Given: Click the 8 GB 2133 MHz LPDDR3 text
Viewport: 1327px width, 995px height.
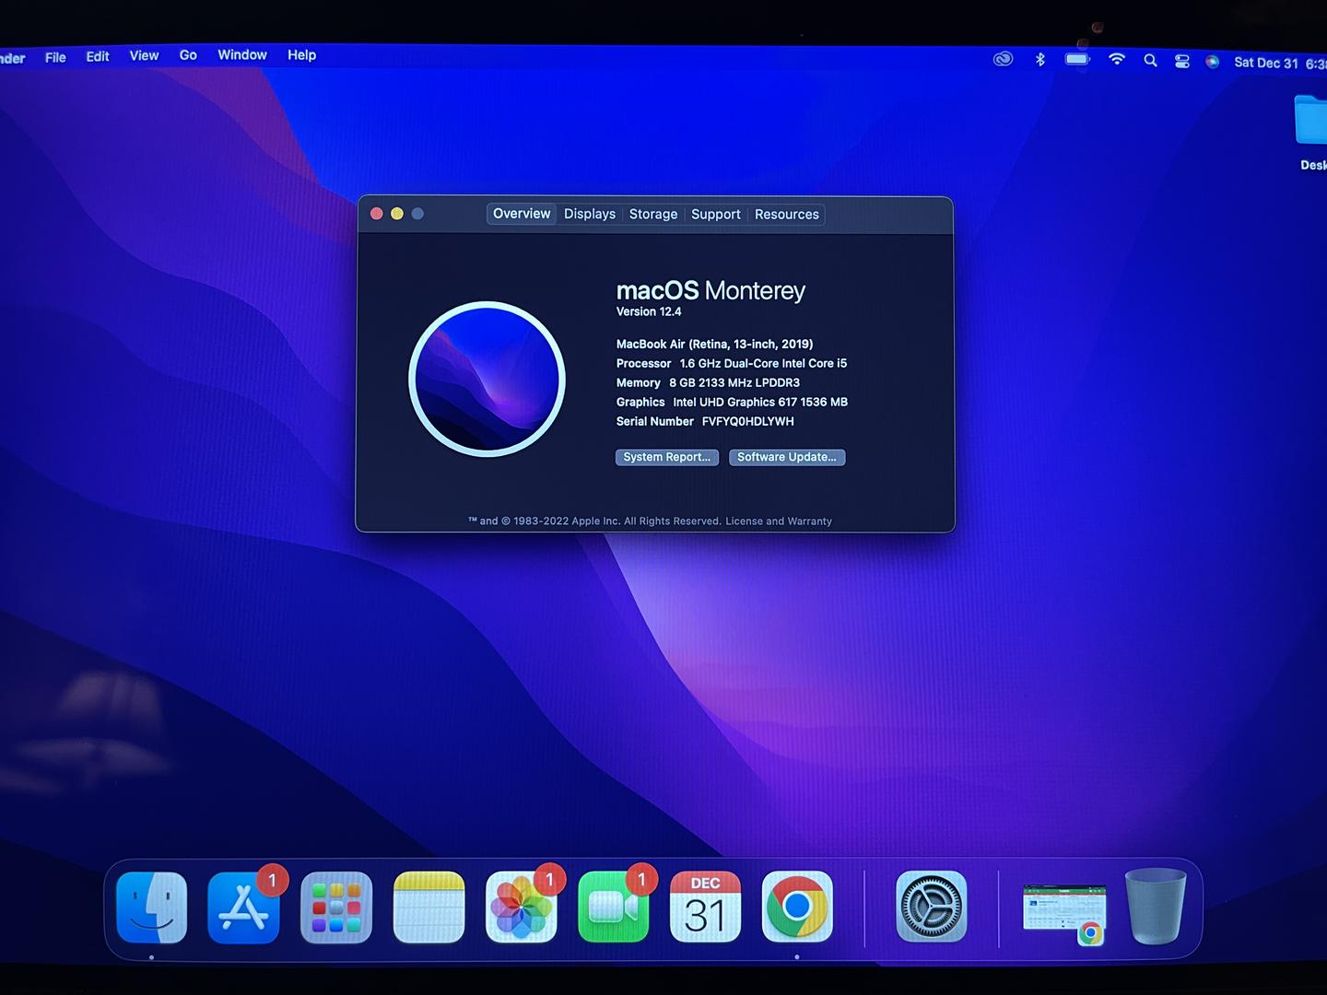Looking at the screenshot, I should click(734, 382).
